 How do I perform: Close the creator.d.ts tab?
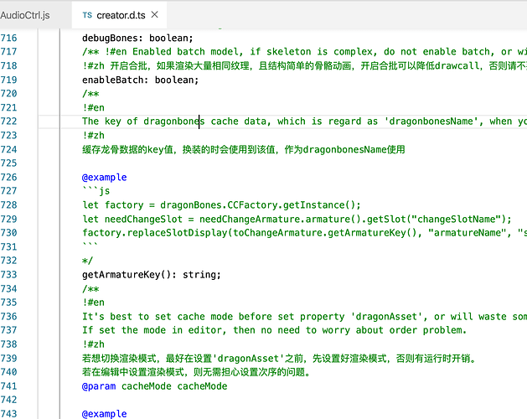[x=155, y=15]
